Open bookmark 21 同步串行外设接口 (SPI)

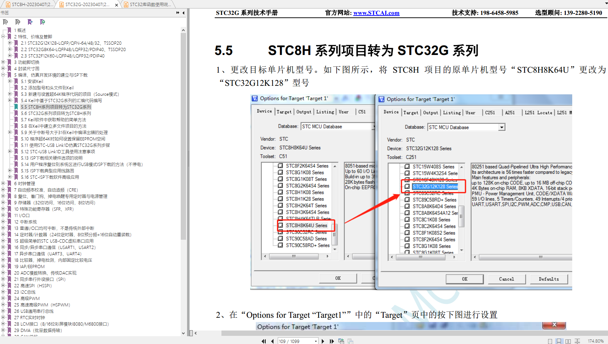(x=40, y=279)
